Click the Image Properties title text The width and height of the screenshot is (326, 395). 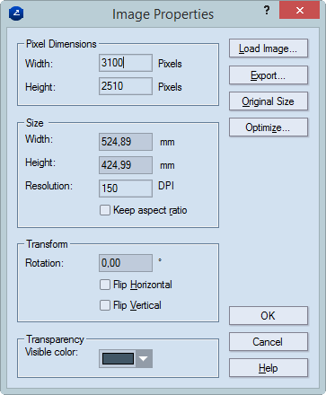click(163, 14)
